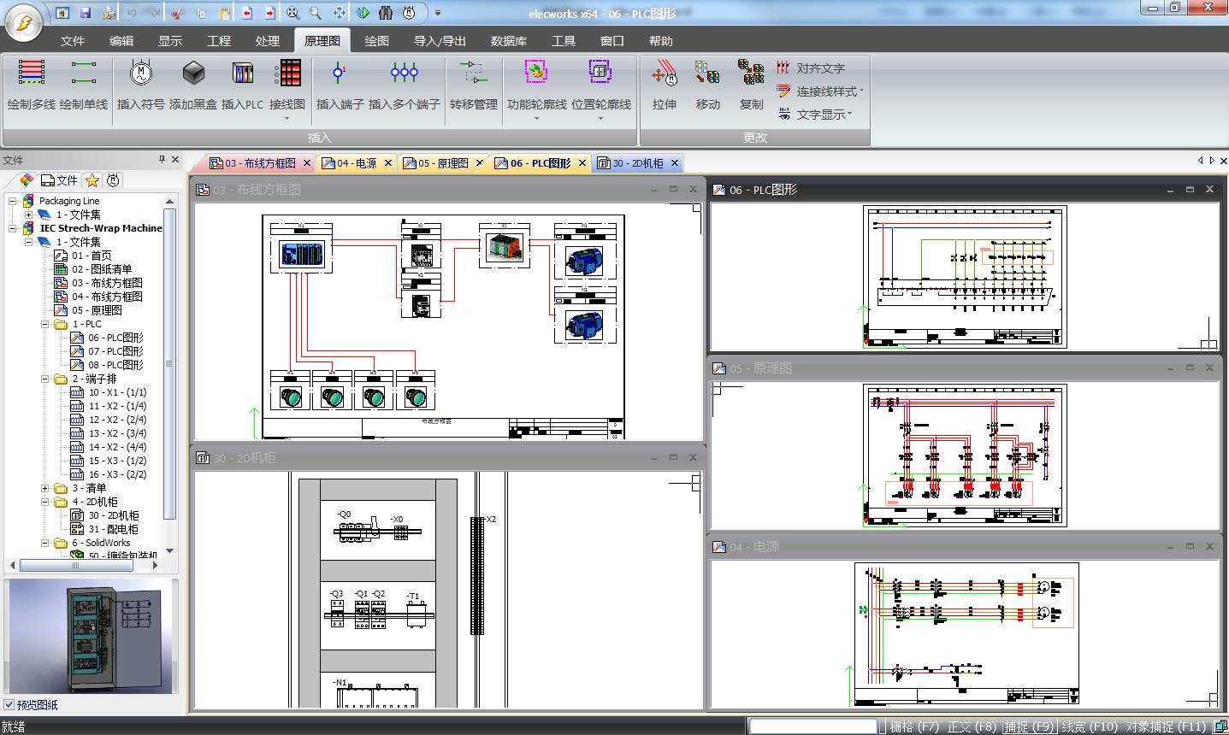The width and height of the screenshot is (1229, 735).
Task: Collapse the 2 - 端子排 folder in tree
Action: click(x=45, y=379)
